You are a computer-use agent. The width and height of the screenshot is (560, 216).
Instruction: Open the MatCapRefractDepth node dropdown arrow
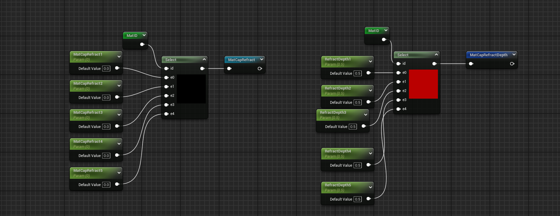coord(514,55)
